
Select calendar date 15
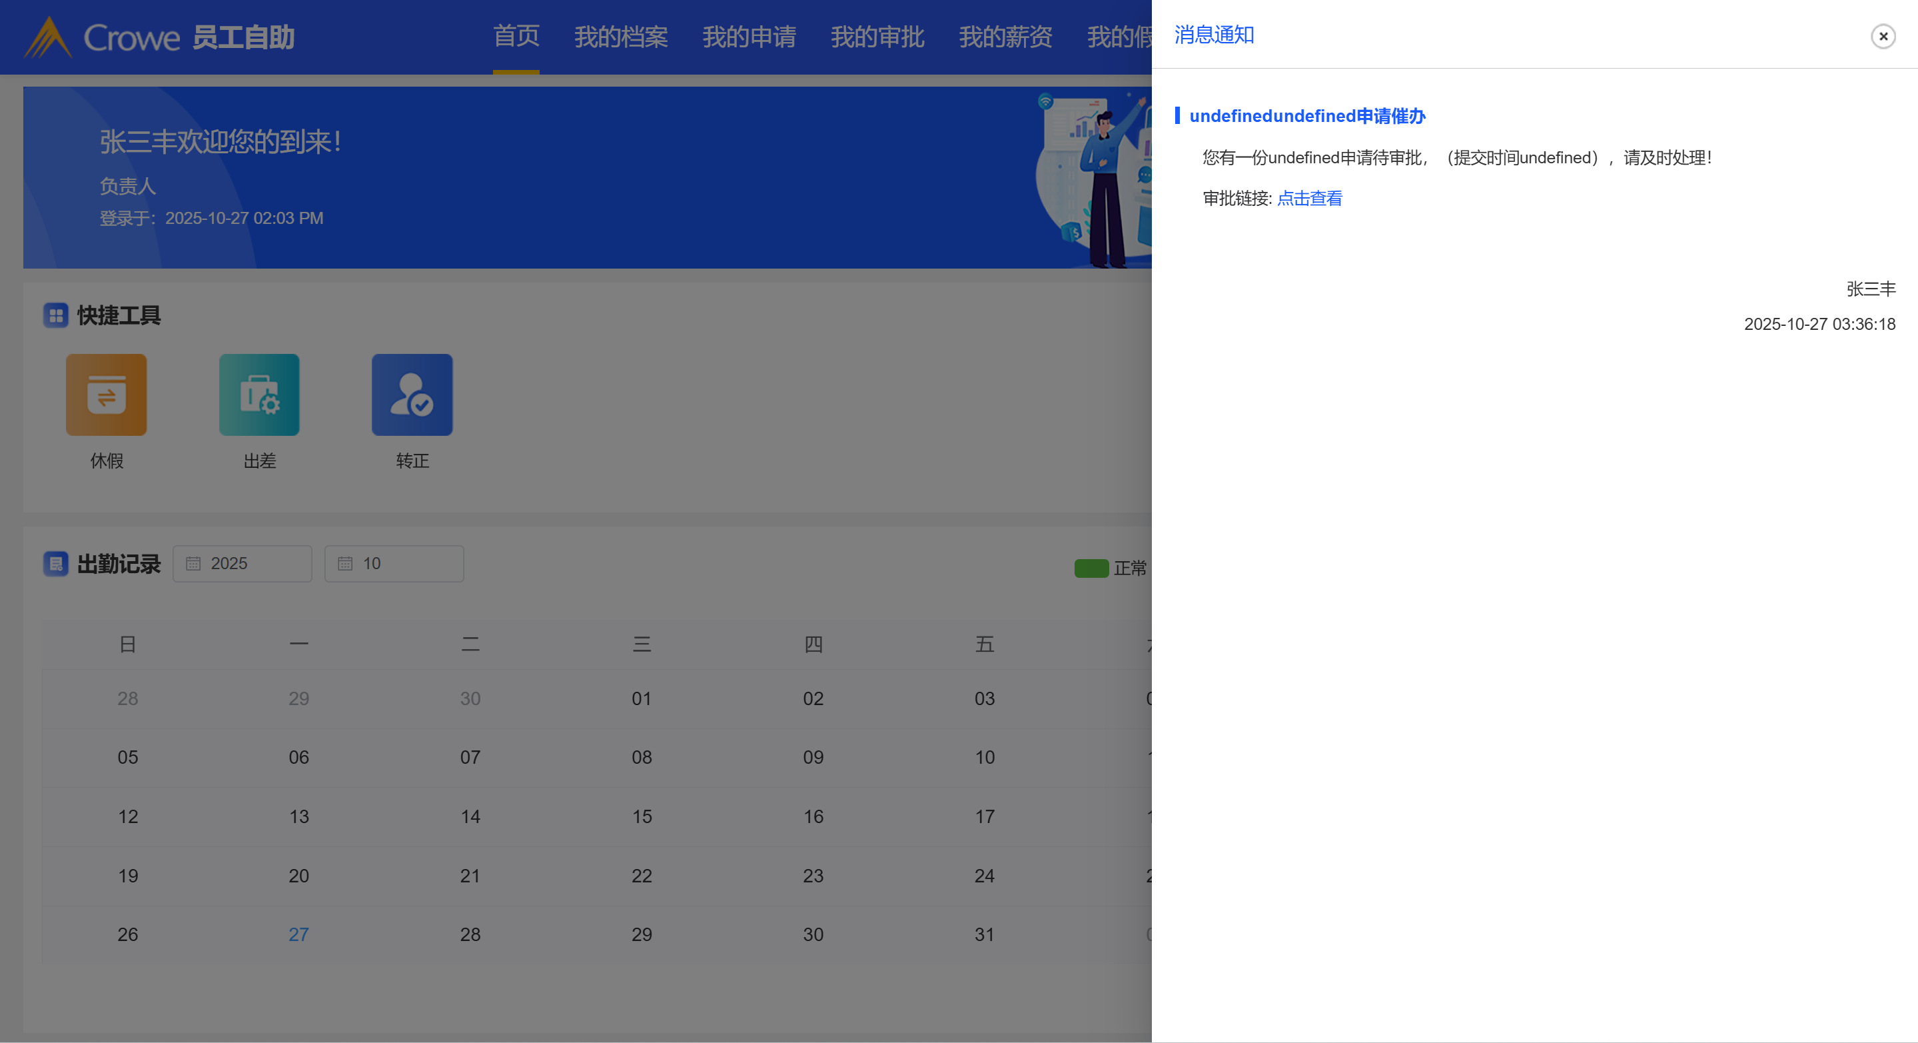(x=641, y=816)
